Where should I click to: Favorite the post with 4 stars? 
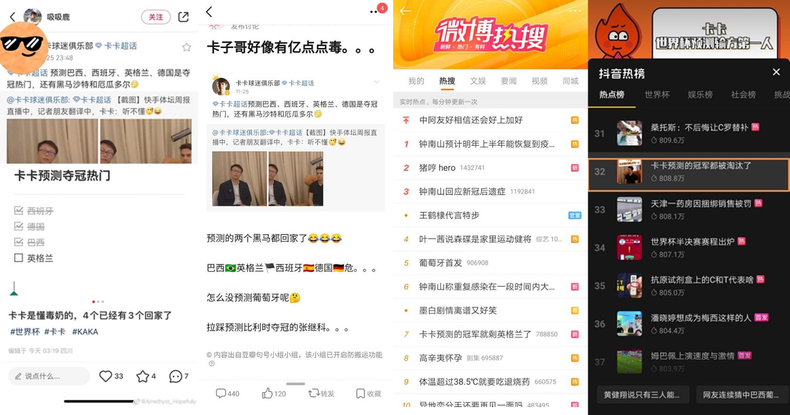pos(146,376)
